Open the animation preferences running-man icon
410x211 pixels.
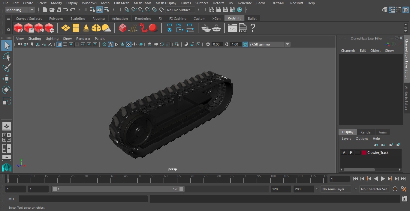[x=404, y=189]
